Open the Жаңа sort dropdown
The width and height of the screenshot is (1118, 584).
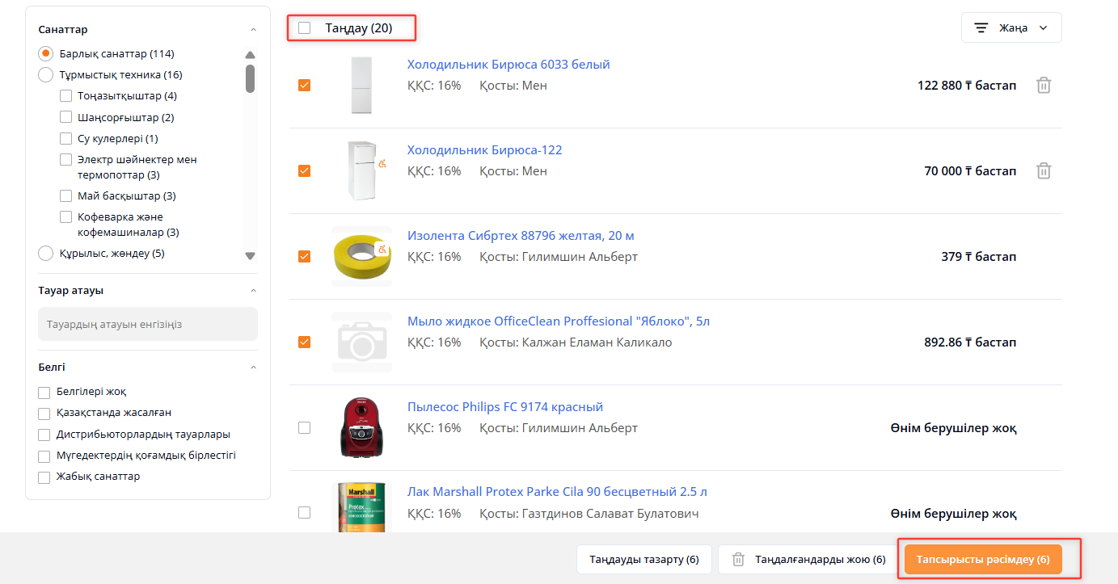coord(1011,27)
